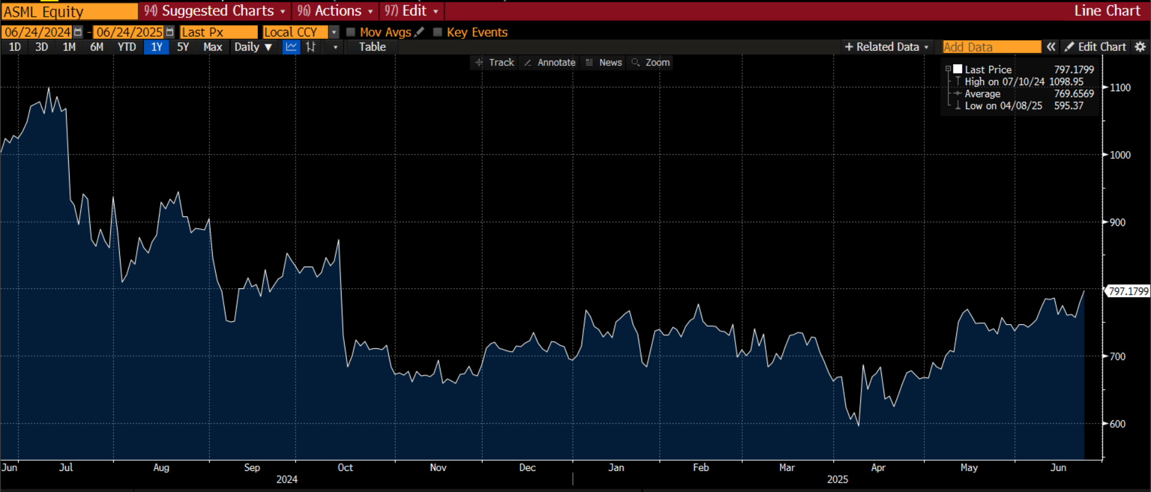This screenshot has width=1151, height=492.
Task: Click the Edit Chart button
Action: [x=1096, y=47]
